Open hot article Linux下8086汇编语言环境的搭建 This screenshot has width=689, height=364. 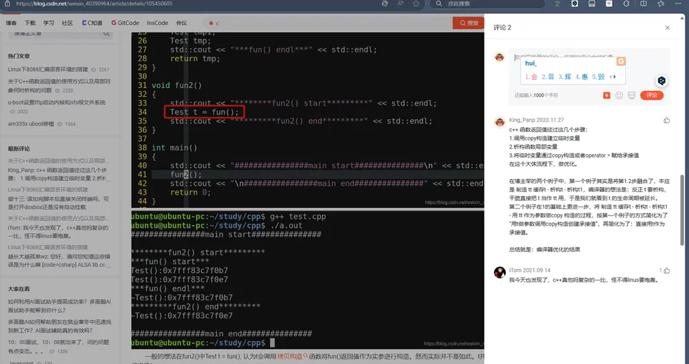(48, 69)
